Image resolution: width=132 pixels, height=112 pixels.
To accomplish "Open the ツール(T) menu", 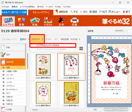I will (49, 7).
